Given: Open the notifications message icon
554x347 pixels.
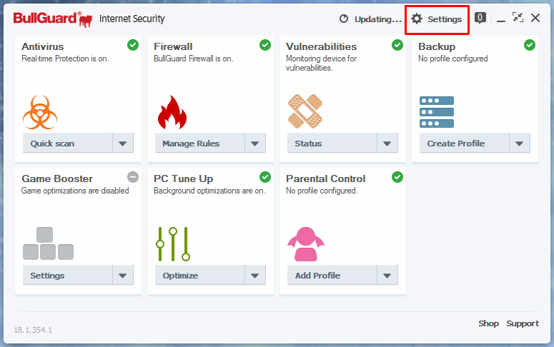Looking at the screenshot, I should tap(480, 19).
